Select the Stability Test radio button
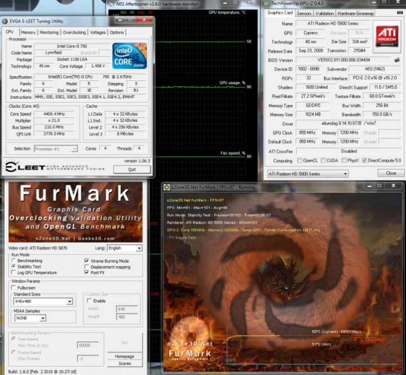 14,267
